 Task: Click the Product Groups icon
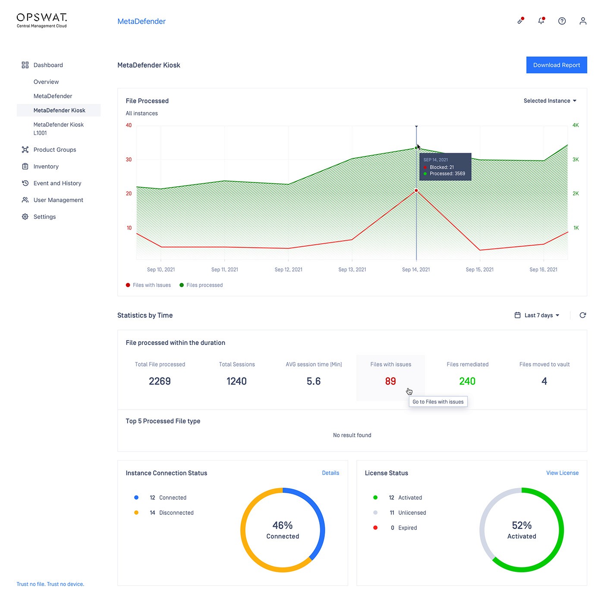(25, 150)
